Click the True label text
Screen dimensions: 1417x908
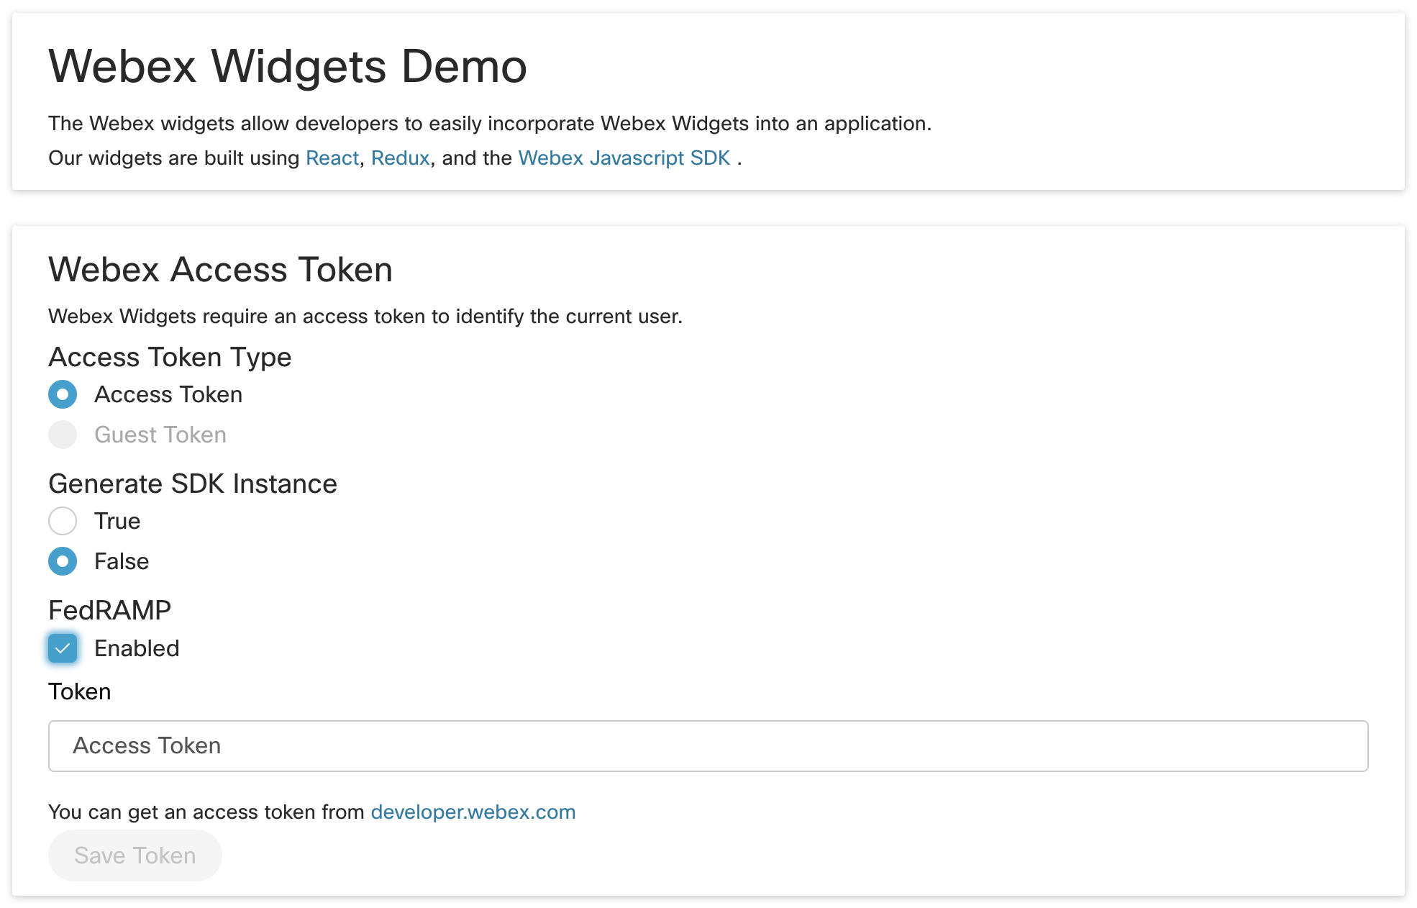click(117, 521)
